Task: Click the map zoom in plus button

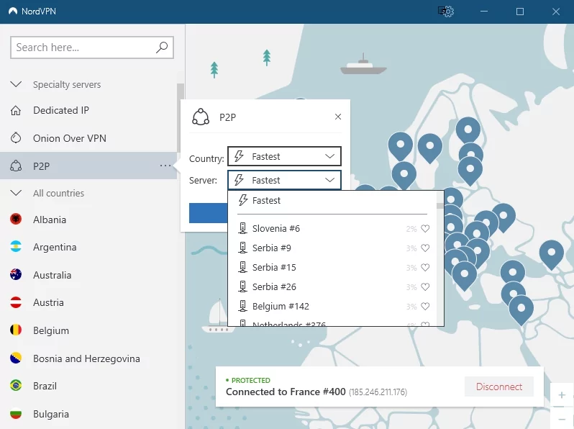Action: pyautogui.click(x=562, y=395)
